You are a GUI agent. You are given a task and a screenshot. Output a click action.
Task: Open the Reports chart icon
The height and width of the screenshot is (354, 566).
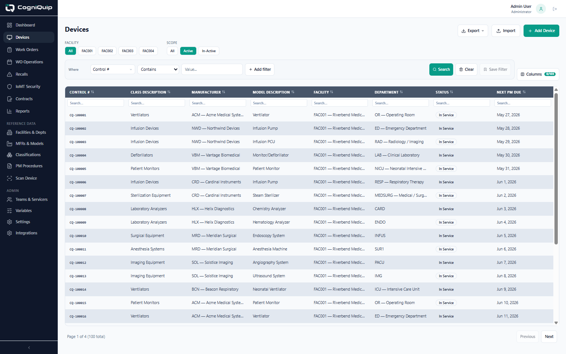click(x=10, y=111)
